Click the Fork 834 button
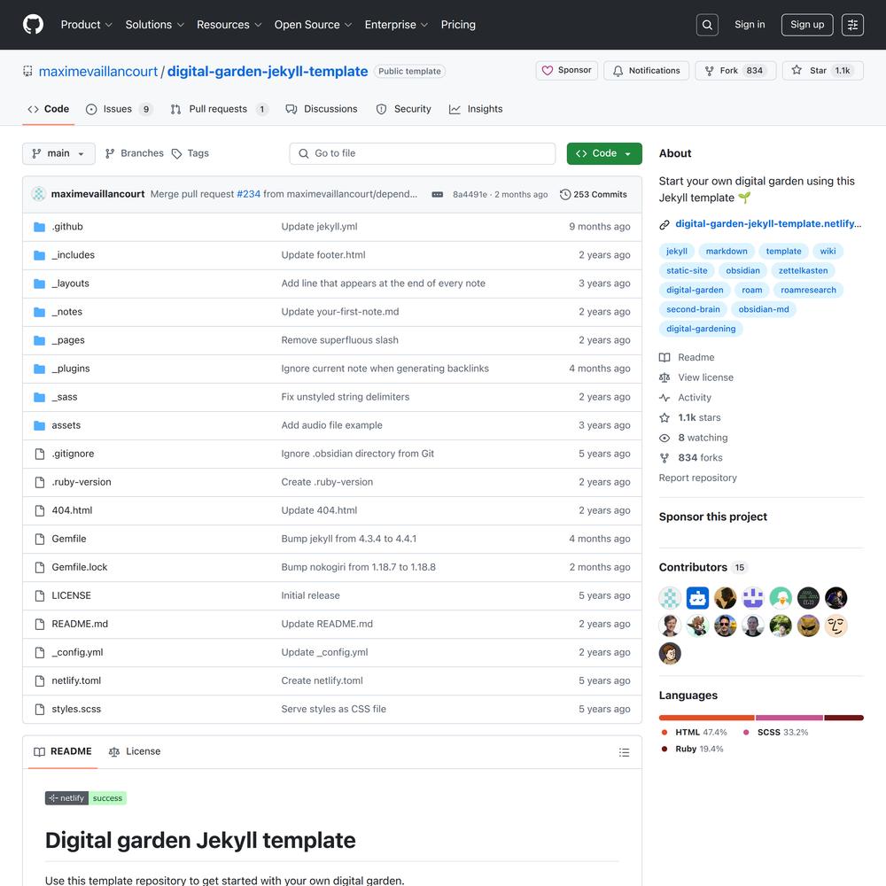 [735, 71]
